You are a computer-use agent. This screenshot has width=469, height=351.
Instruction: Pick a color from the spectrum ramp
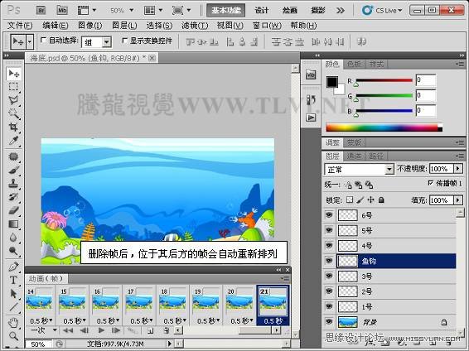384,127
